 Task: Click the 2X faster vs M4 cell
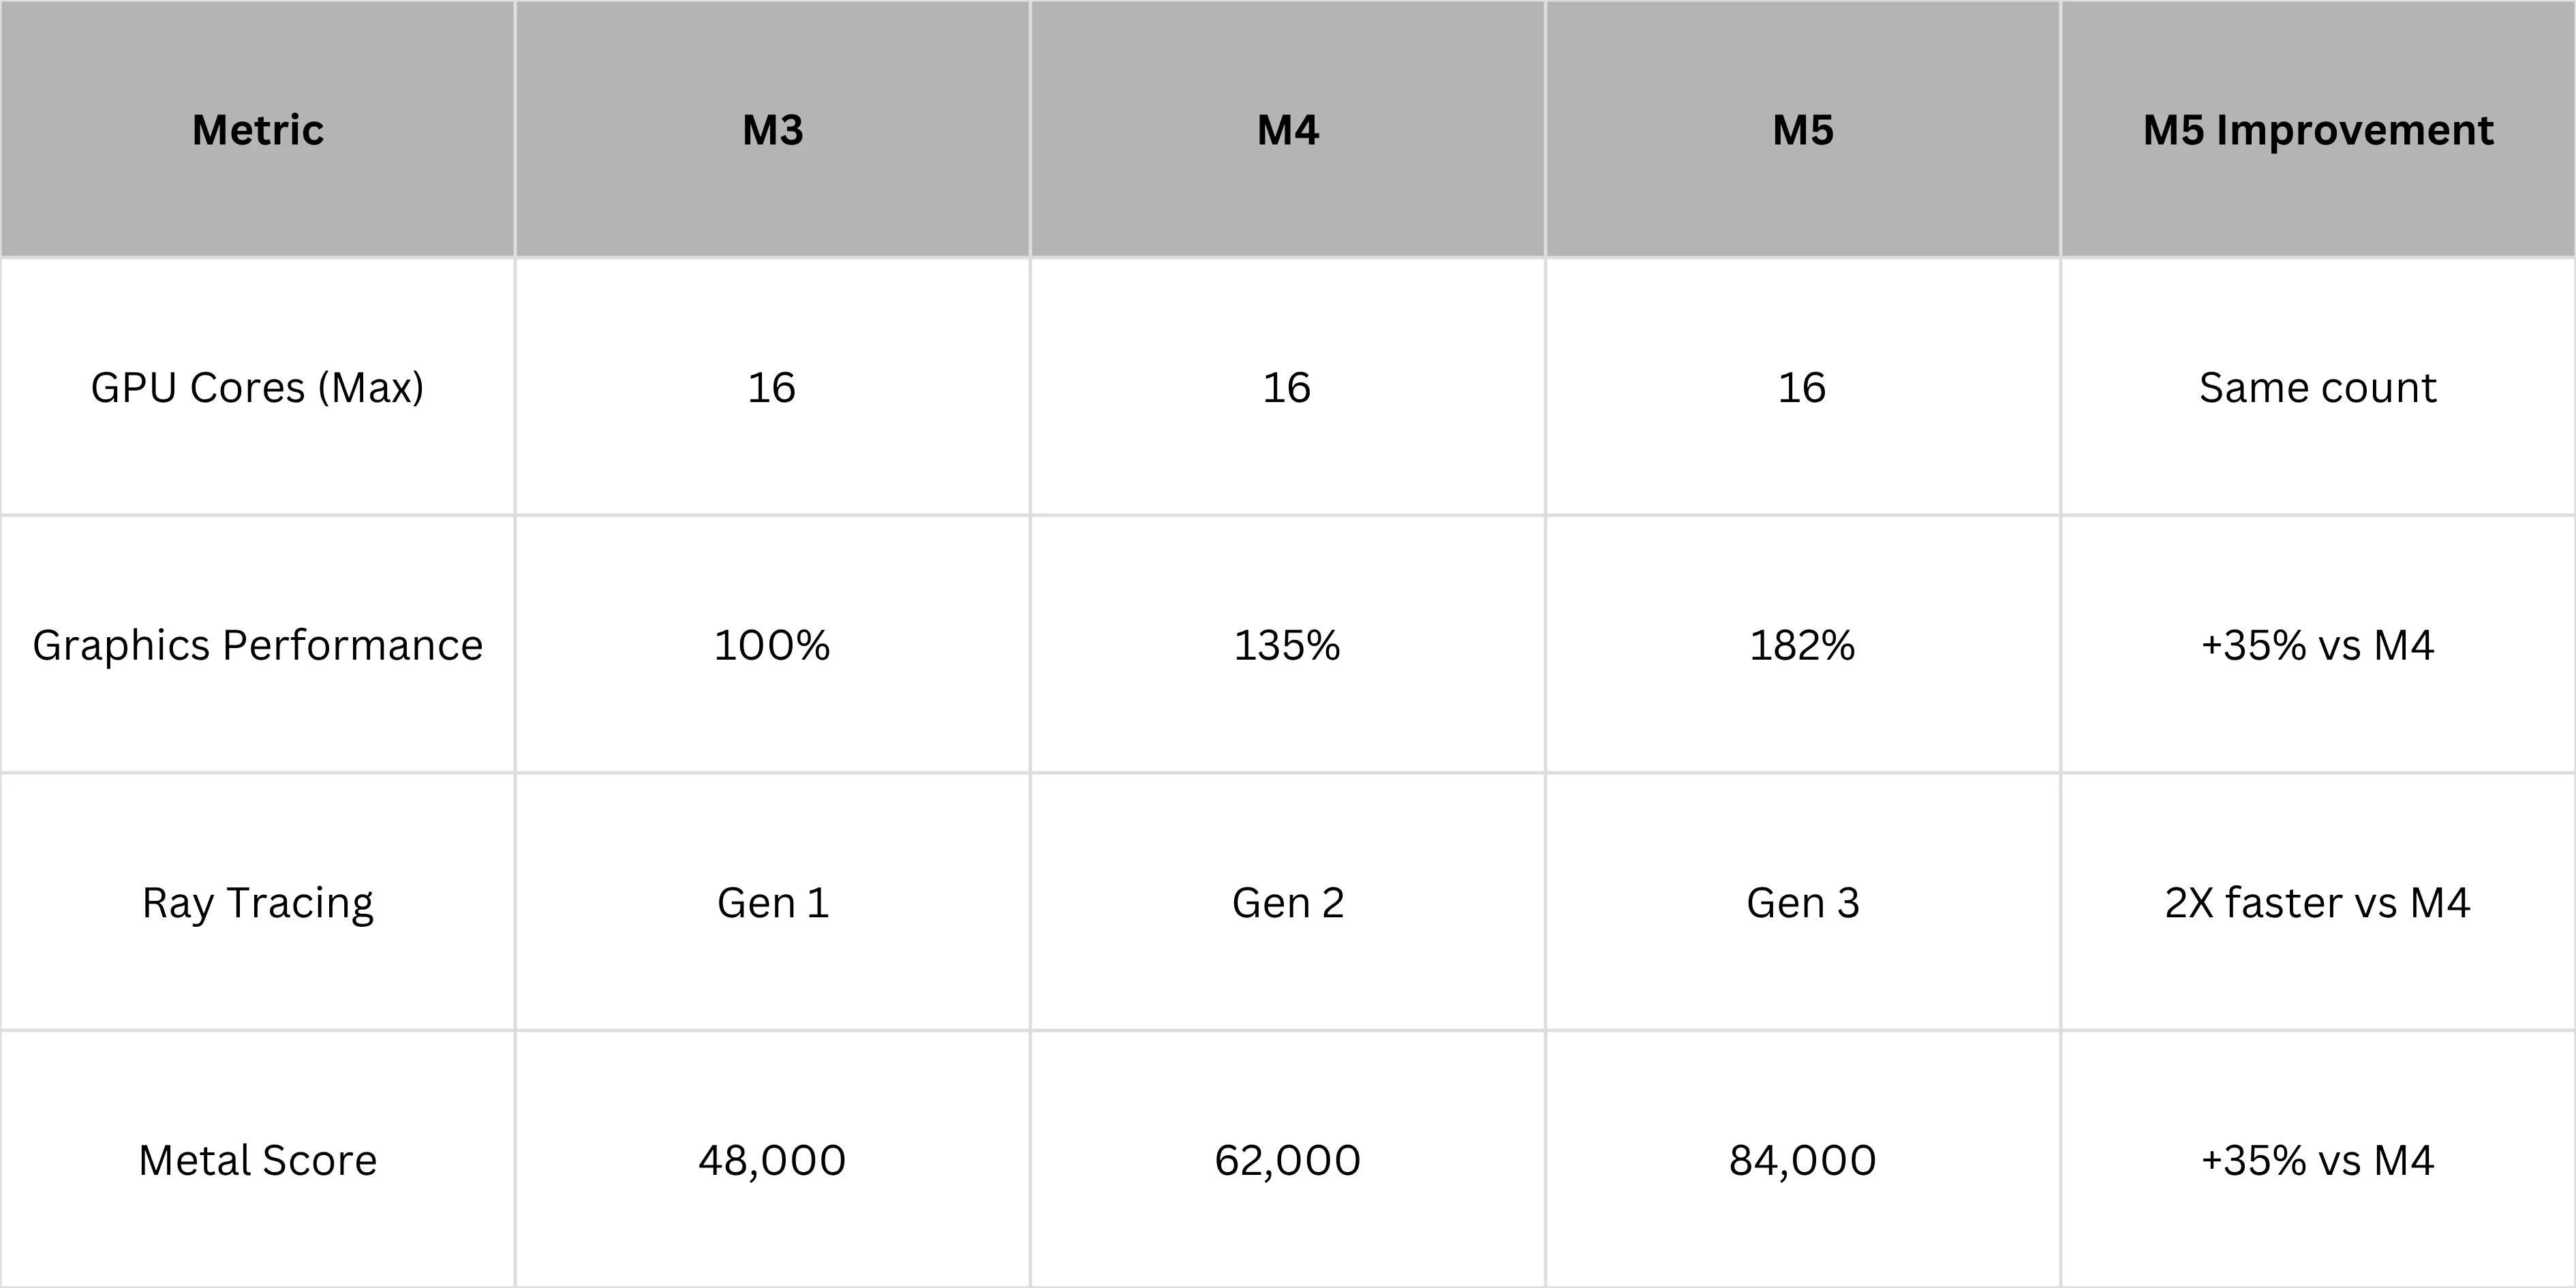(x=2317, y=902)
